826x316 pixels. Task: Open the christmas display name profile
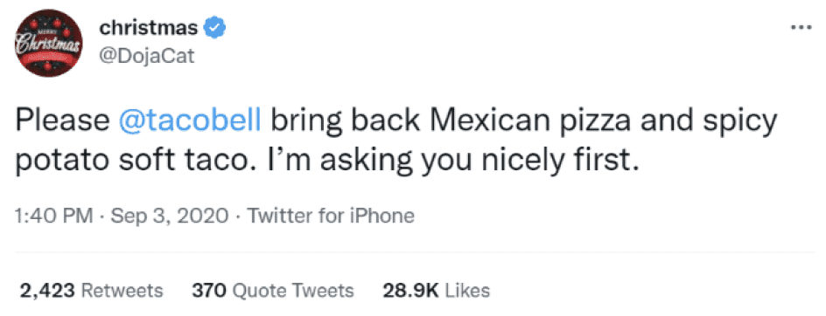[x=149, y=29]
